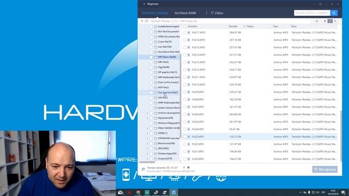Expand the Bitcoincore folder node
Image resolution: width=349 pixels, height=196 pixels.
click(147, 144)
